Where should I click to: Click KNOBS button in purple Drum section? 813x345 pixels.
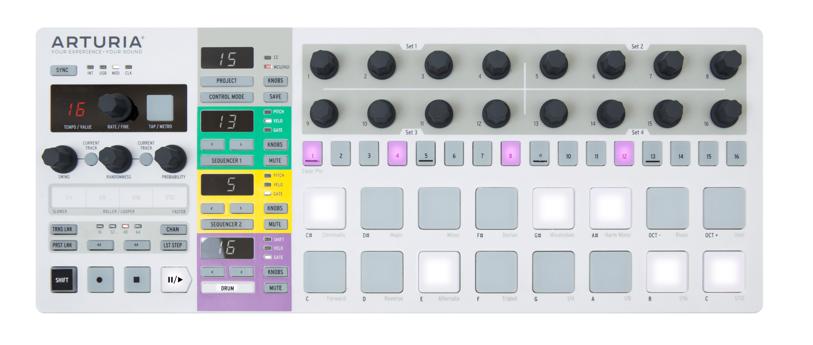pyautogui.click(x=276, y=272)
